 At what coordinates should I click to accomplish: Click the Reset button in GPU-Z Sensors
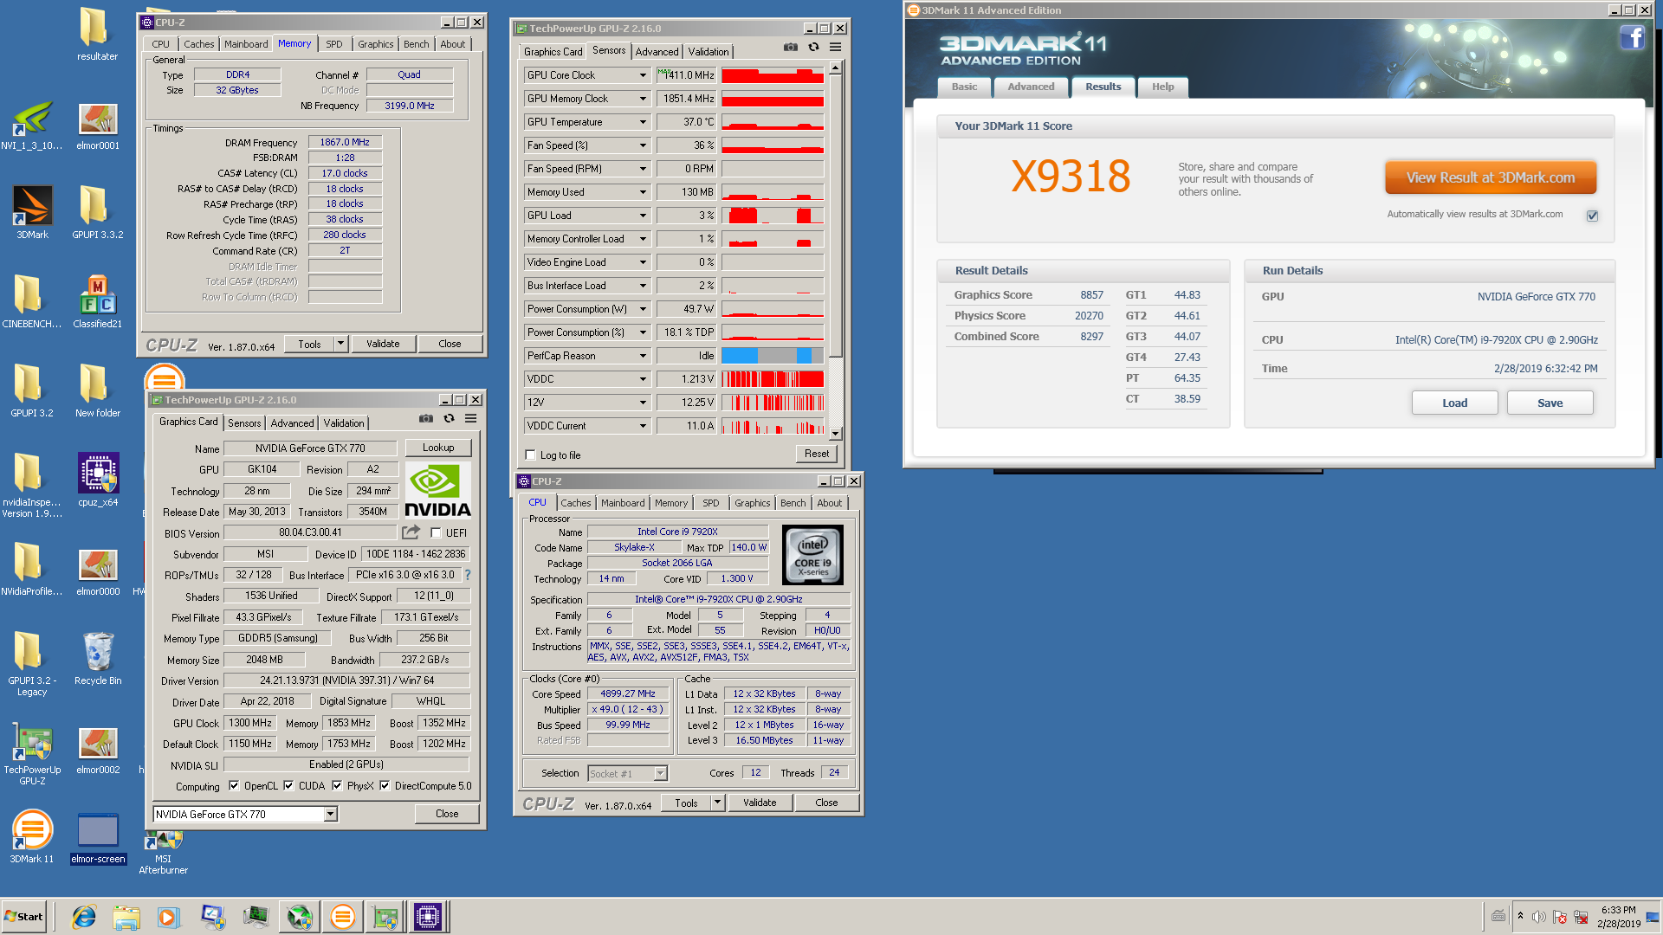tap(816, 454)
